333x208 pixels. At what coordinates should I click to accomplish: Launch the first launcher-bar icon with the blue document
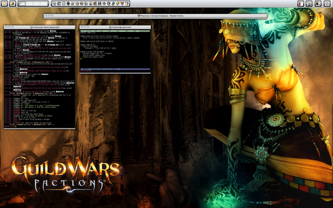(x=55, y=4)
